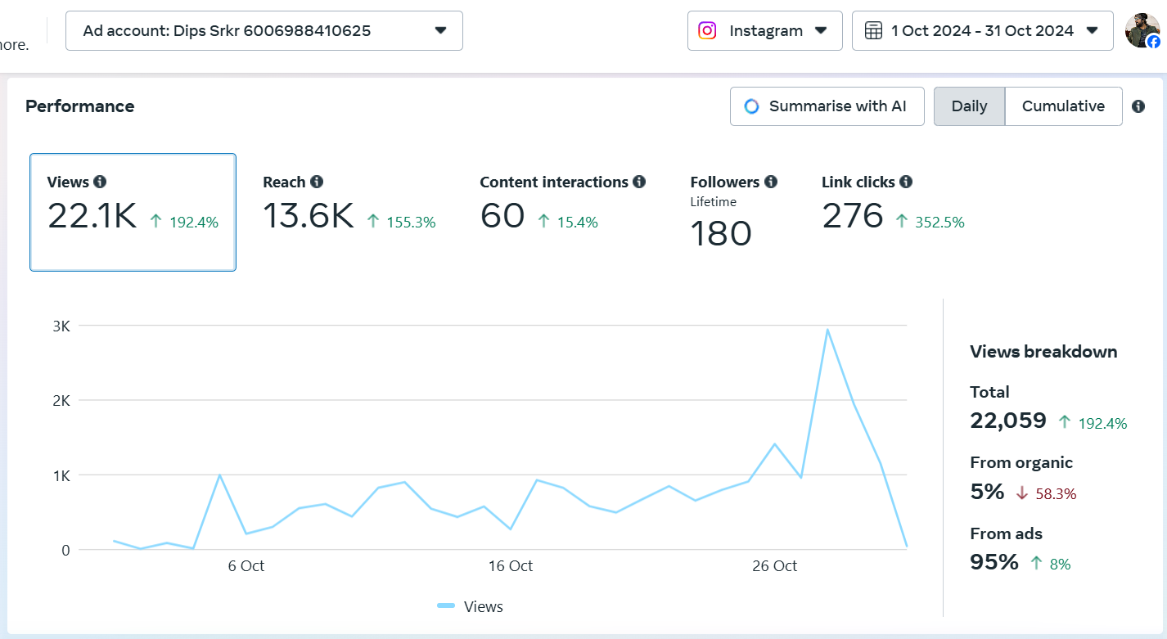
Task: Click the Views breakdown heading
Action: [1043, 352]
